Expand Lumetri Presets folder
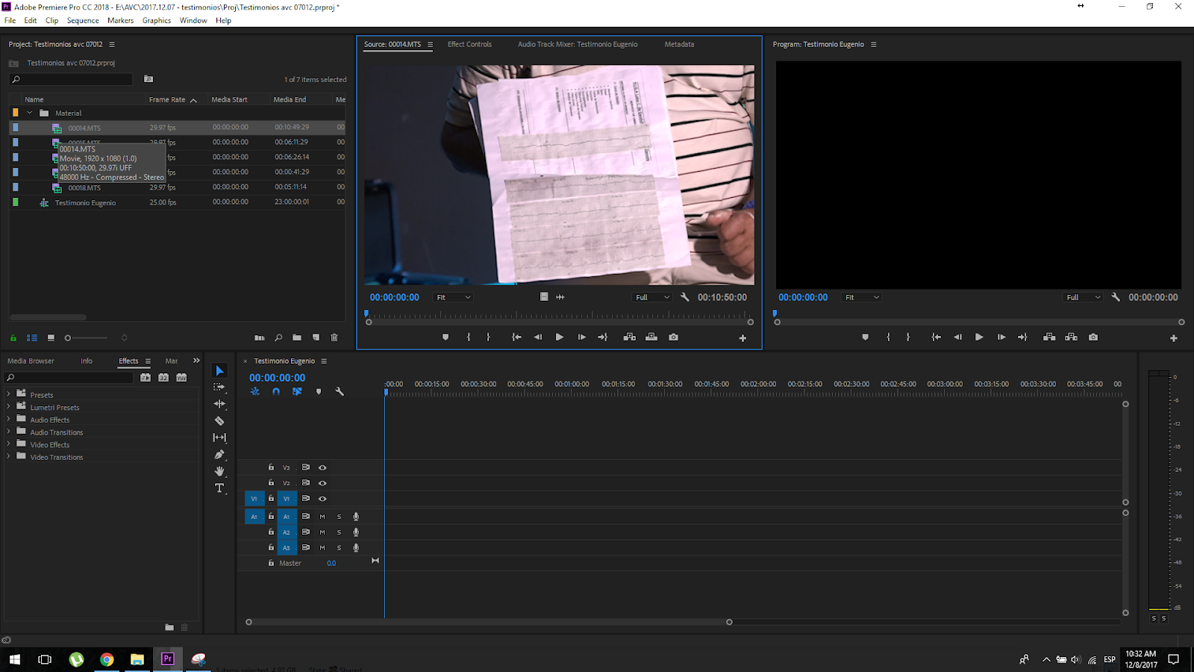This screenshot has width=1194, height=672. pos(9,407)
